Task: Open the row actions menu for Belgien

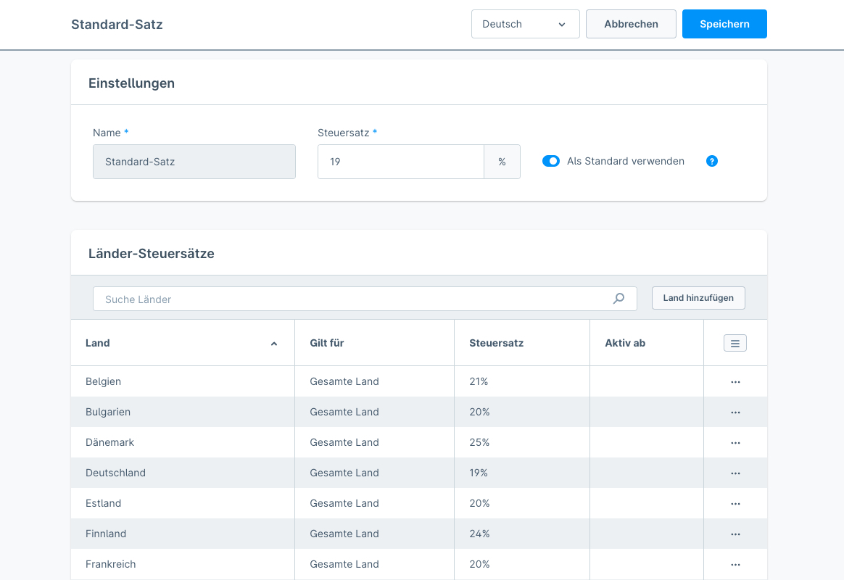Action: pyautogui.click(x=735, y=381)
